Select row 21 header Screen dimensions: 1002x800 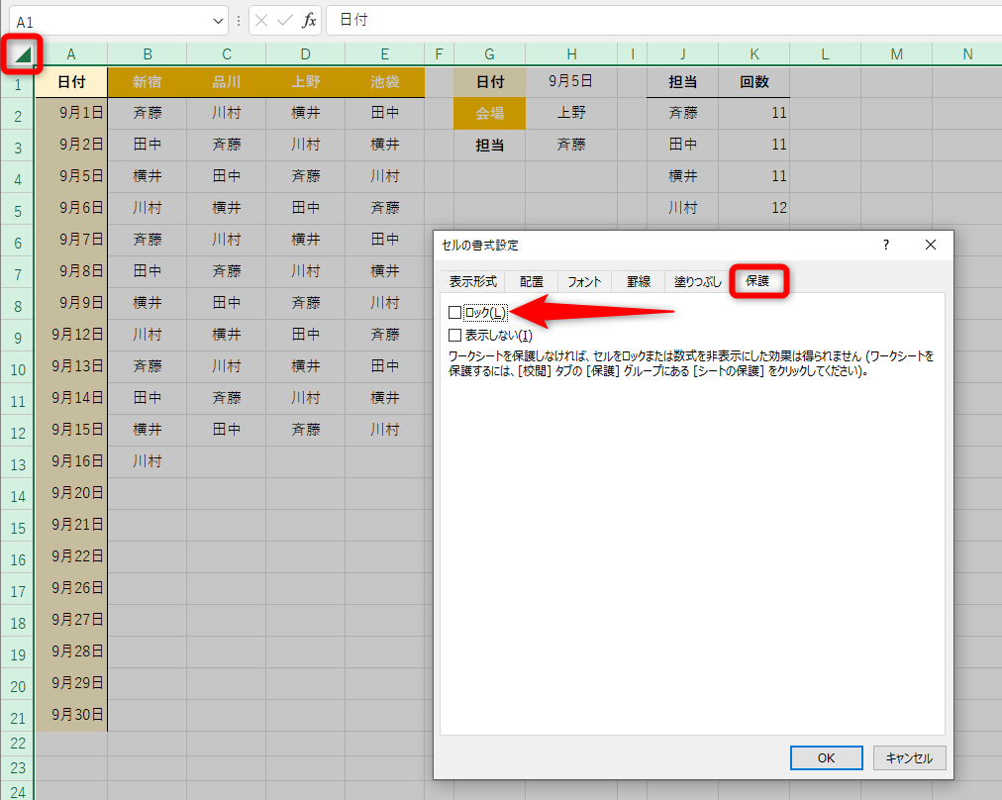coord(17,718)
